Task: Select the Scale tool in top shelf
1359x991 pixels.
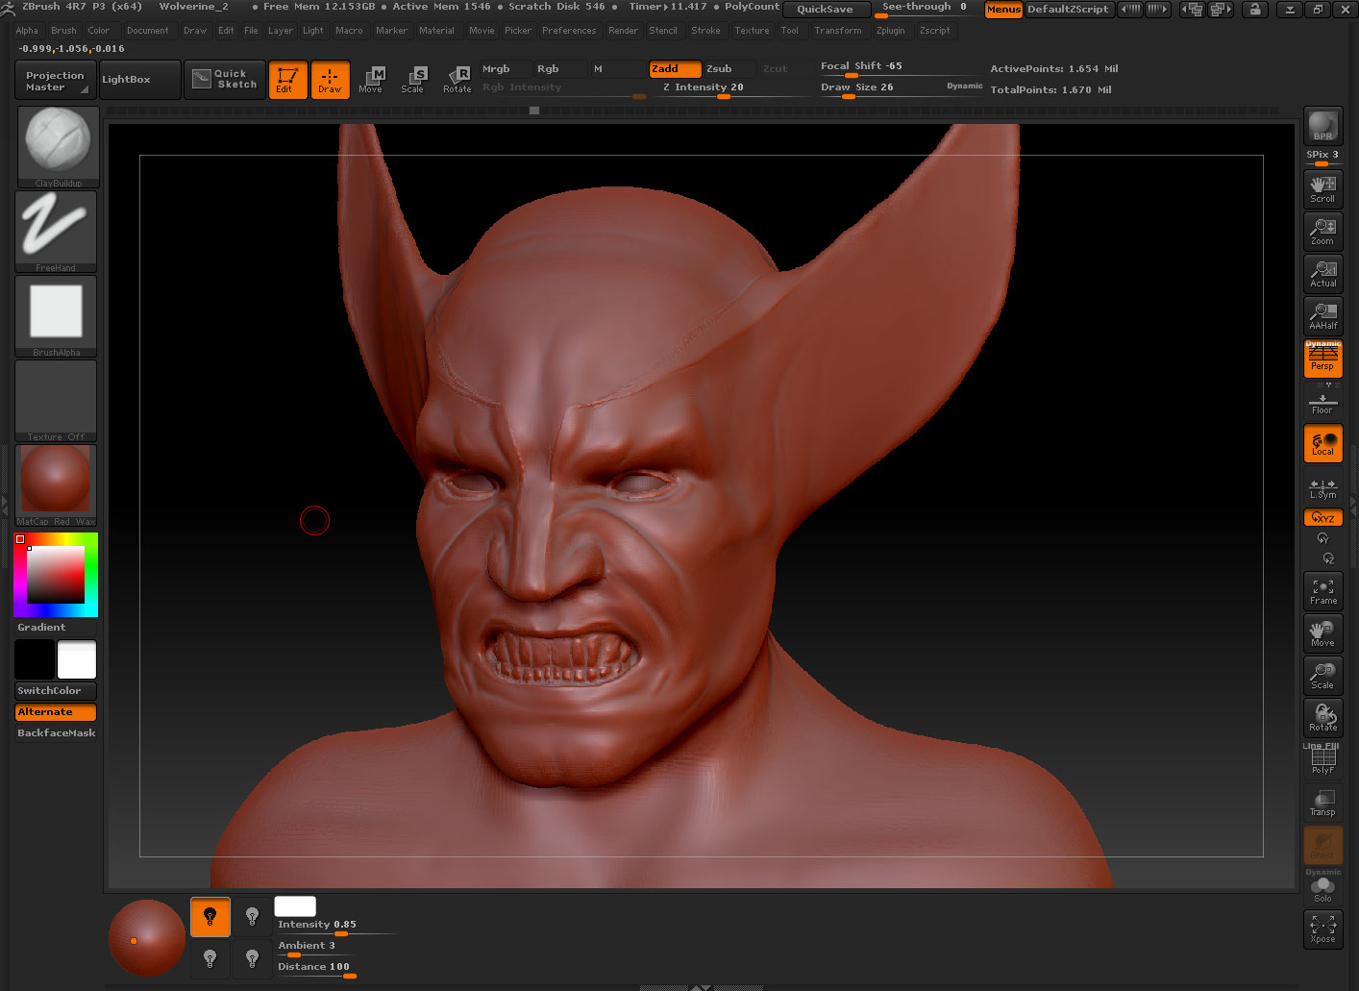Action: [x=413, y=80]
